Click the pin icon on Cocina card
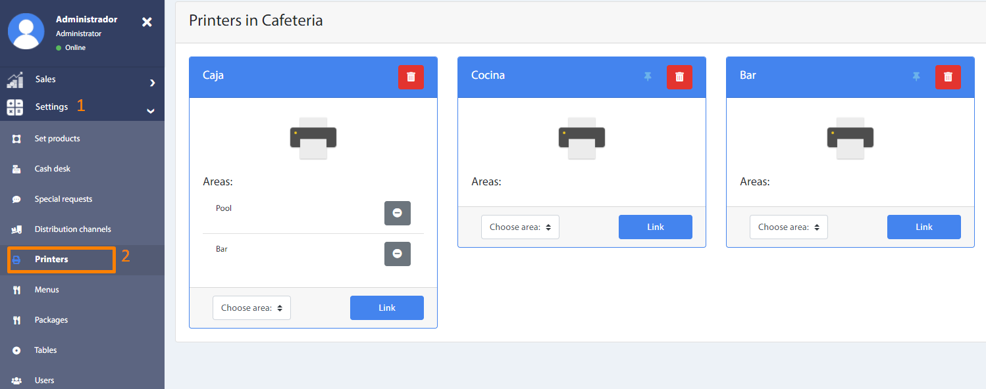986x389 pixels. (648, 77)
